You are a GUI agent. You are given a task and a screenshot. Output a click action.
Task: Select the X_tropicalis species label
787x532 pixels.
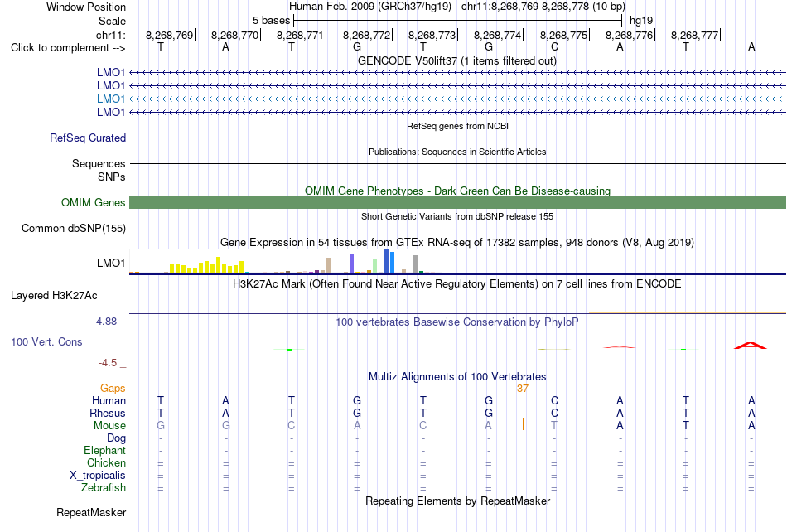coord(98,476)
